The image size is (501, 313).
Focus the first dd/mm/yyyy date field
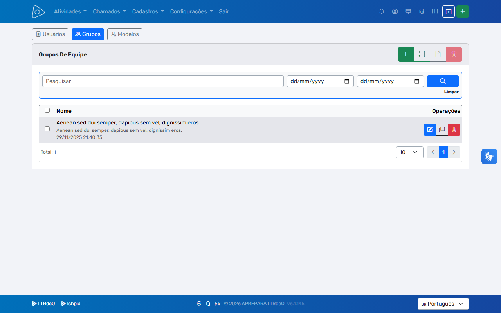320,81
